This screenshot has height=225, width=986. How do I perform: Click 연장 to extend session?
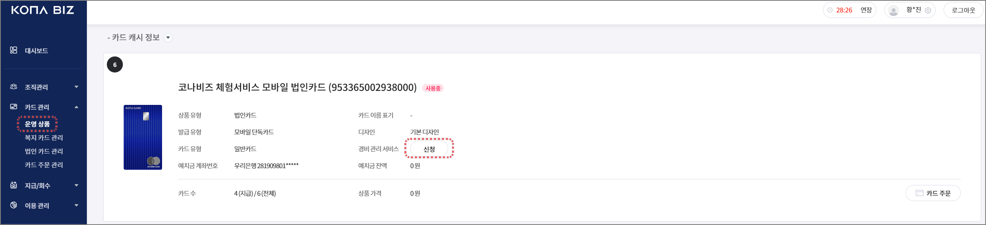pyautogui.click(x=866, y=10)
